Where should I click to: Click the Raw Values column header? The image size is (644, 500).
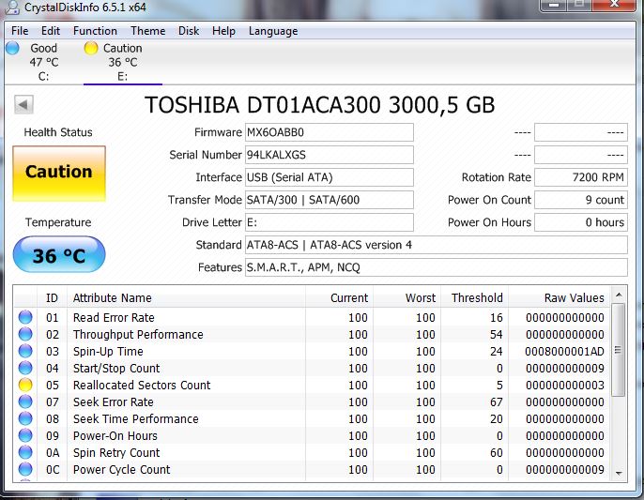pyautogui.click(x=560, y=297)
